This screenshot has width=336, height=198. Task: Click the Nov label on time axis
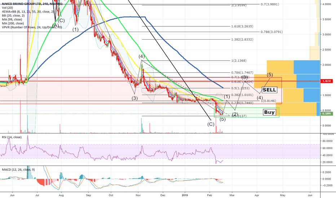click(x=138, y=195)
